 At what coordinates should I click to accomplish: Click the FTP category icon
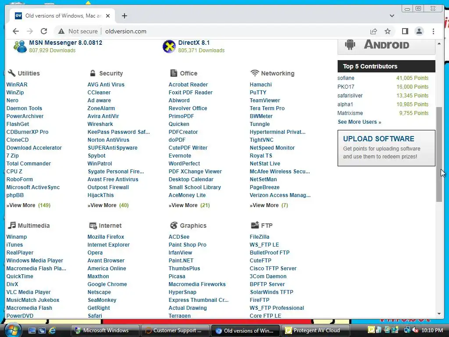(255, 225)
